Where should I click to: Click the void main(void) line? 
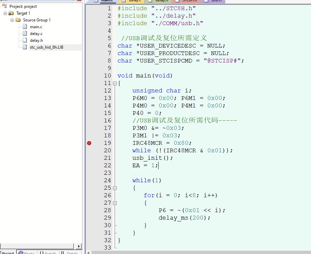coord(145,76)
